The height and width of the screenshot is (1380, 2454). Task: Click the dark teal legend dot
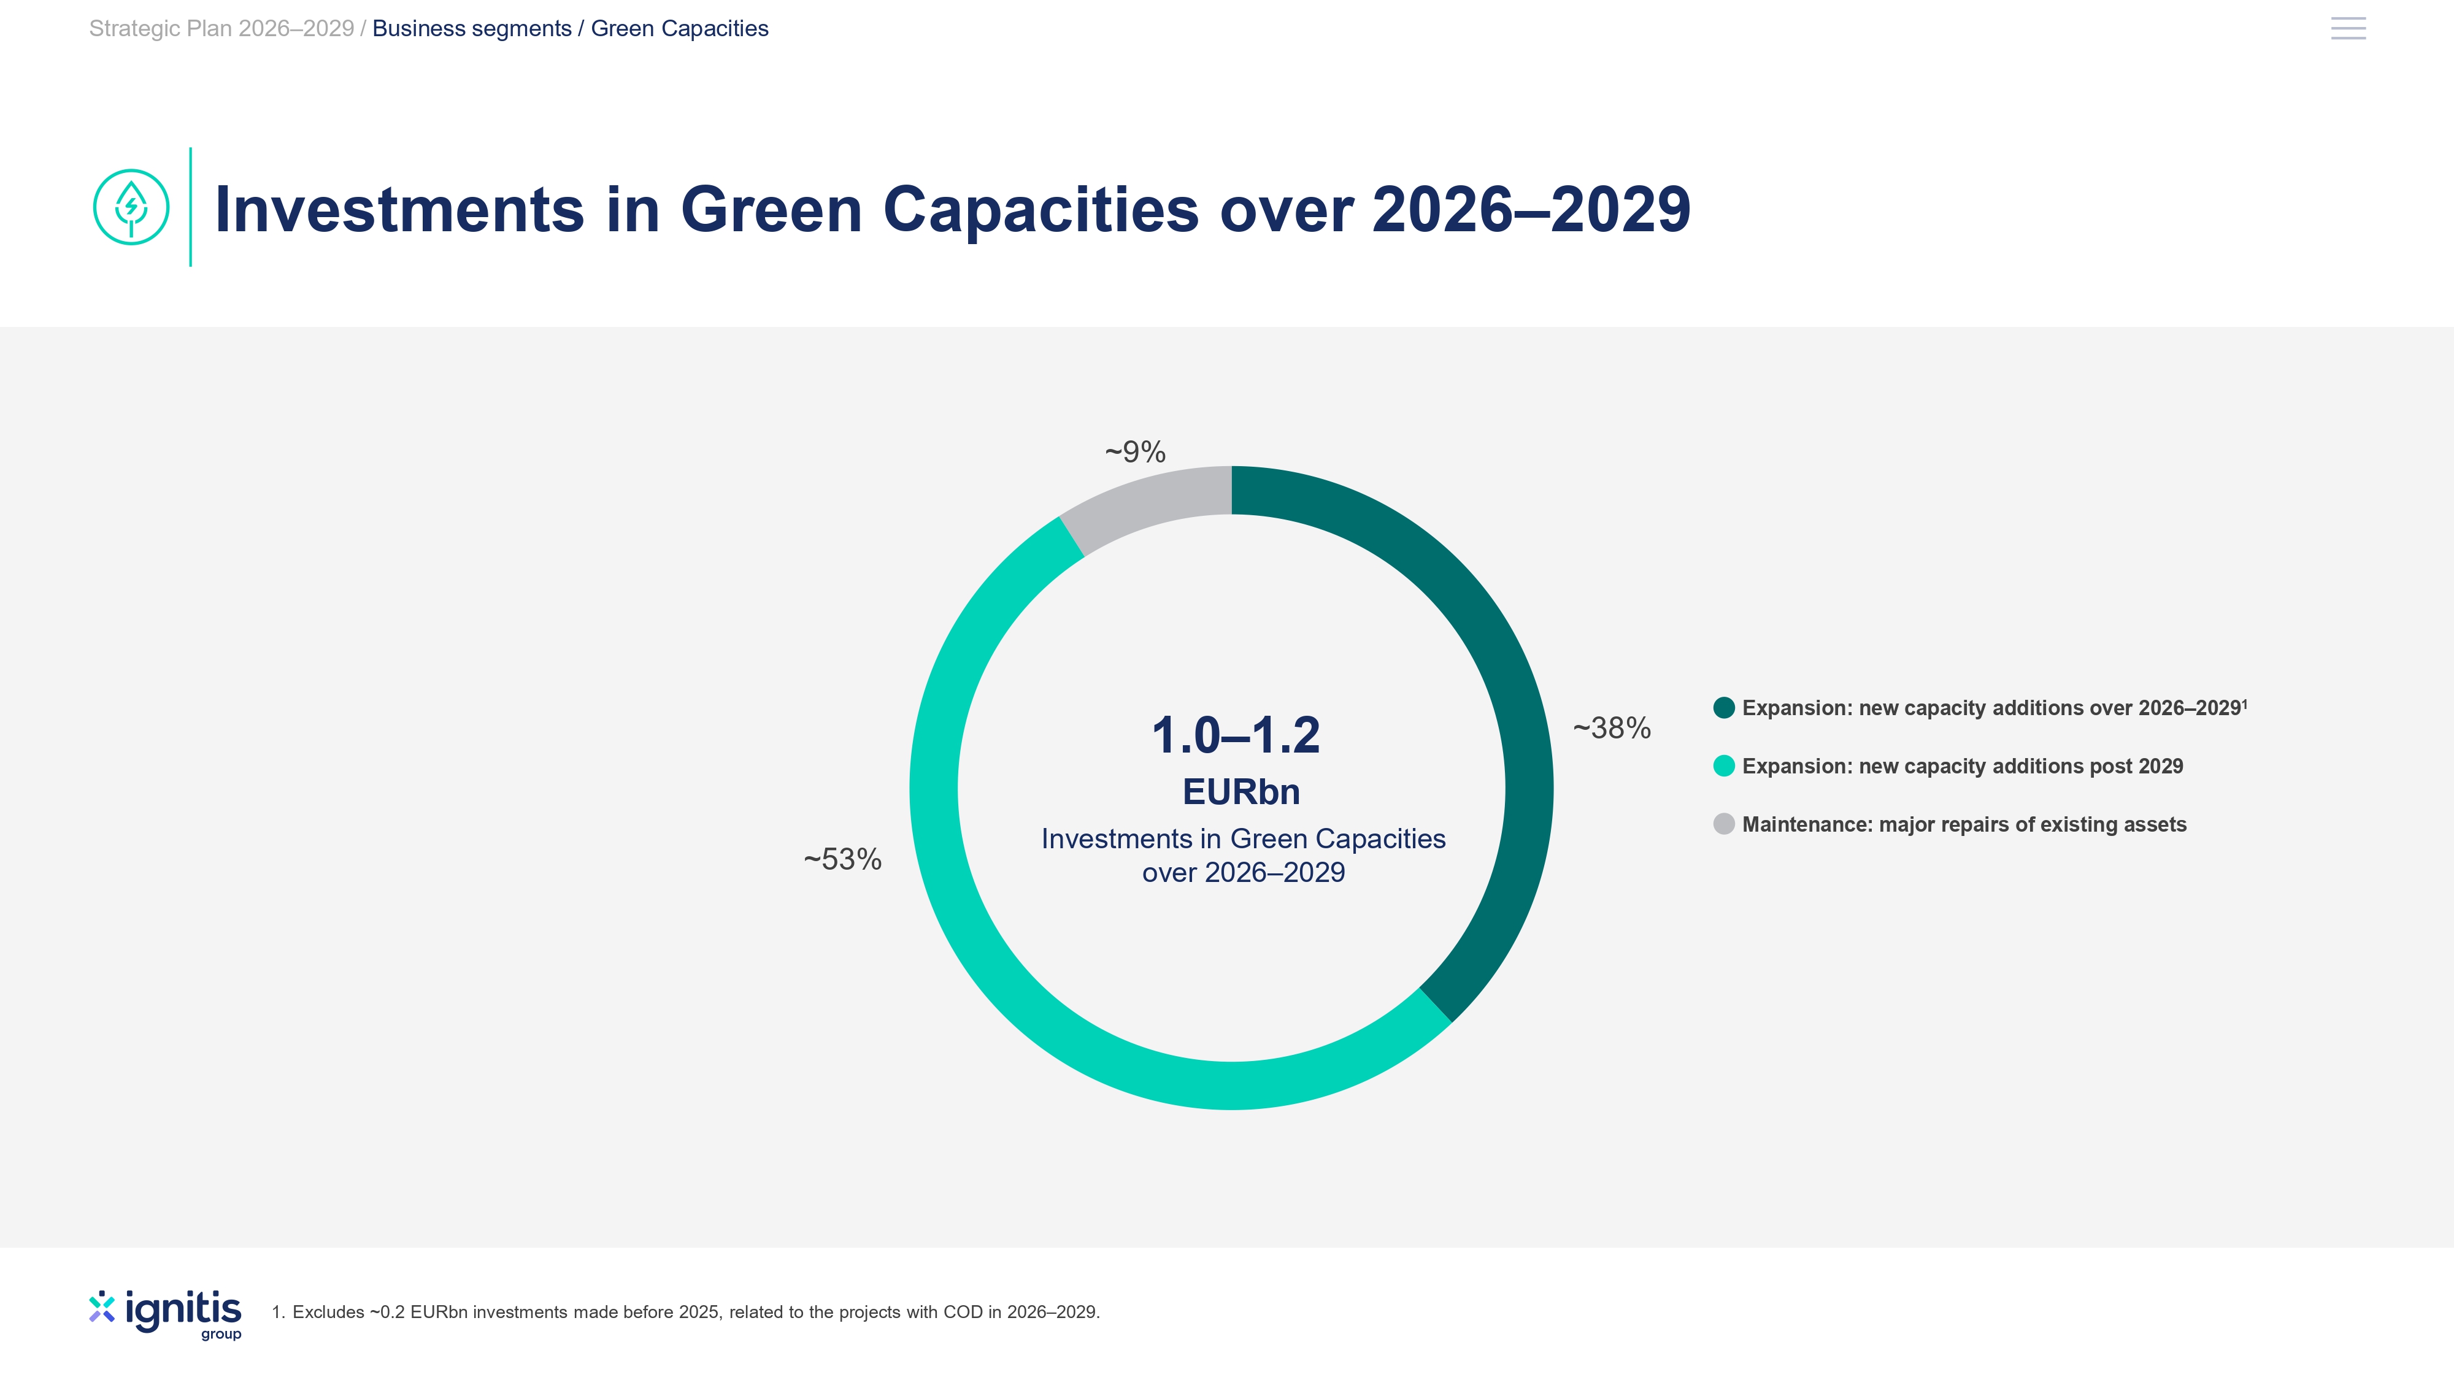tap(1723, 708)
